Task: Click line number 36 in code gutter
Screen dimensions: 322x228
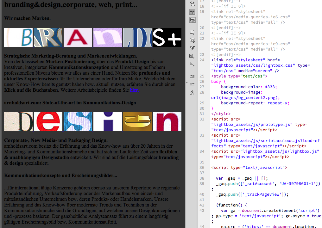Action: 202,168
